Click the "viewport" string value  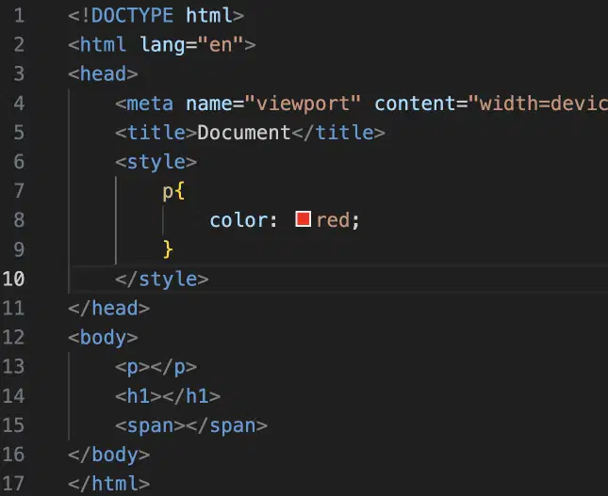pos(303,104)
